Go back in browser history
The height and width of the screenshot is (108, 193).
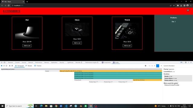(x=2, y=5)
